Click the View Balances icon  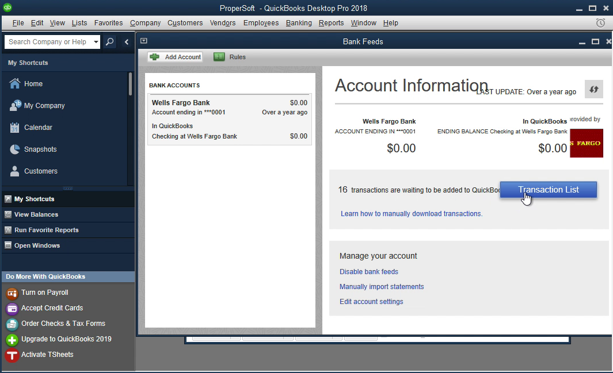(x=8, y=214)
